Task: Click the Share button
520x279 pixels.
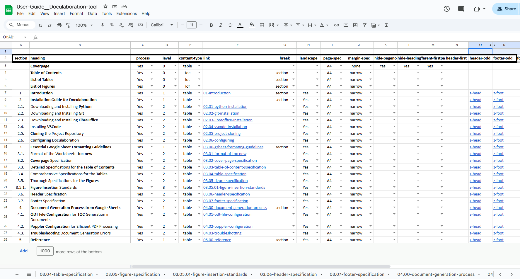Action: point(507,9)
